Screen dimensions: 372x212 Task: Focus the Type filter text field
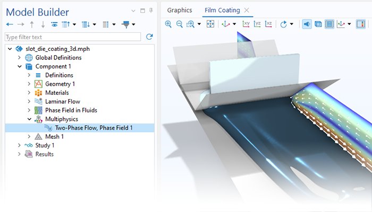click(x=73, y=37)
